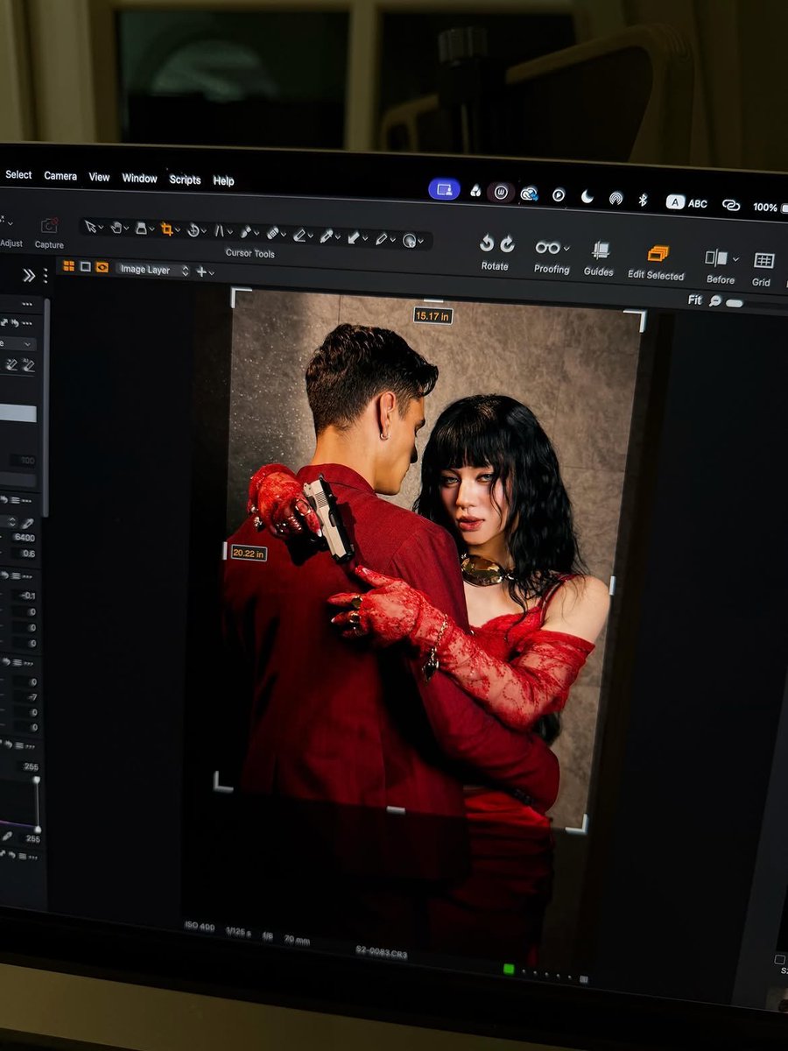This screenshot has height=1051, width=788.
Task: Toggle Before view
Action: click(716, 257)
